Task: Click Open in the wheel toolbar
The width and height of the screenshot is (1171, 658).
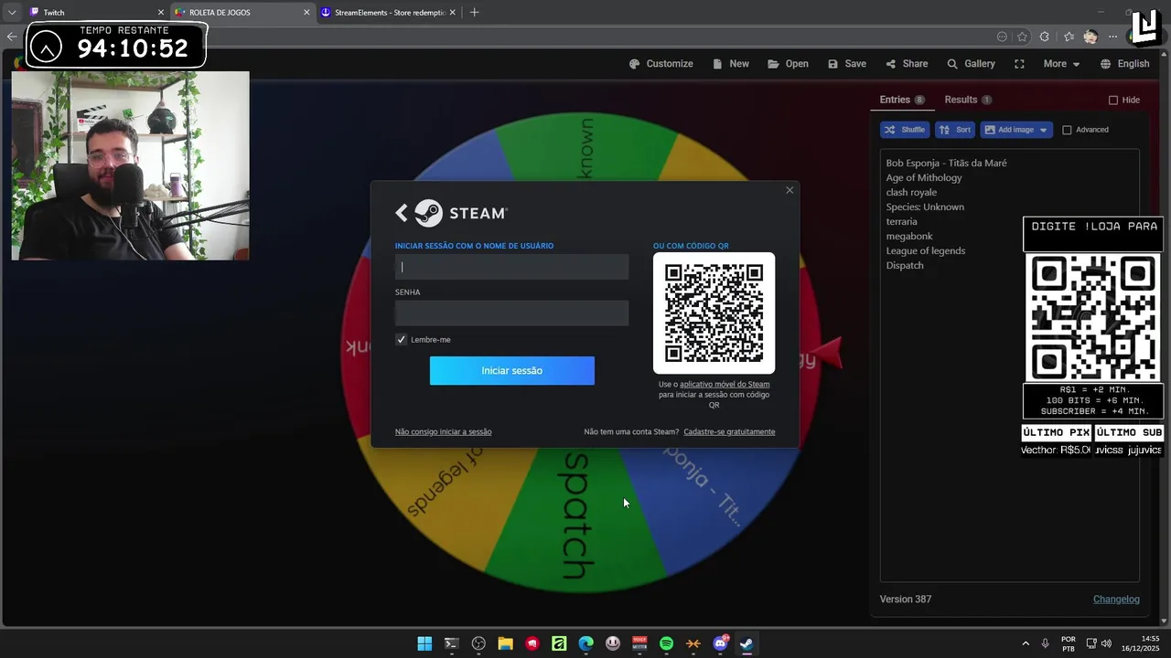Action: pyautogui.click(x=788, y=64)
